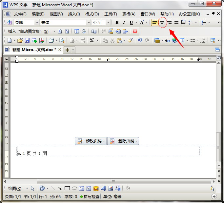Open the font size dropdown showing 小五
Image resolution: width=224 pixels, height=203 pixels.
click(108, 23)
